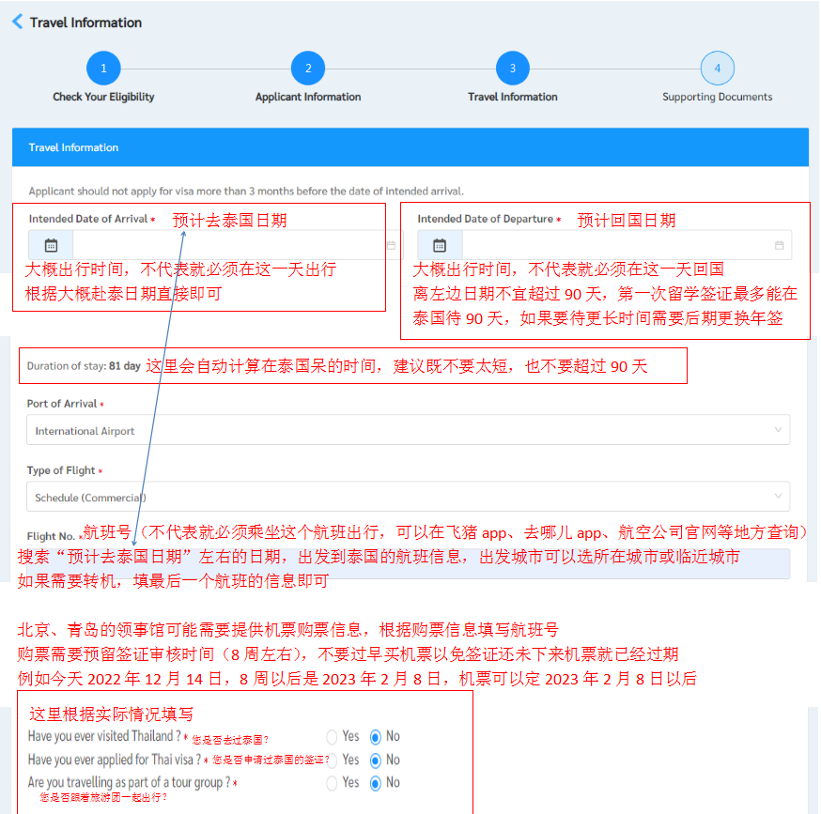The image size is (821, 814).
Task: Click step 1 circle Check Your Eligibility
Action: tap(103, 69)
